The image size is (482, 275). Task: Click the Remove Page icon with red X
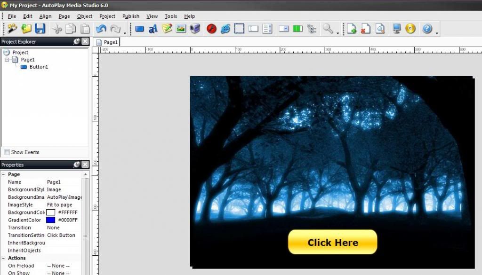[x=365, y=29]
